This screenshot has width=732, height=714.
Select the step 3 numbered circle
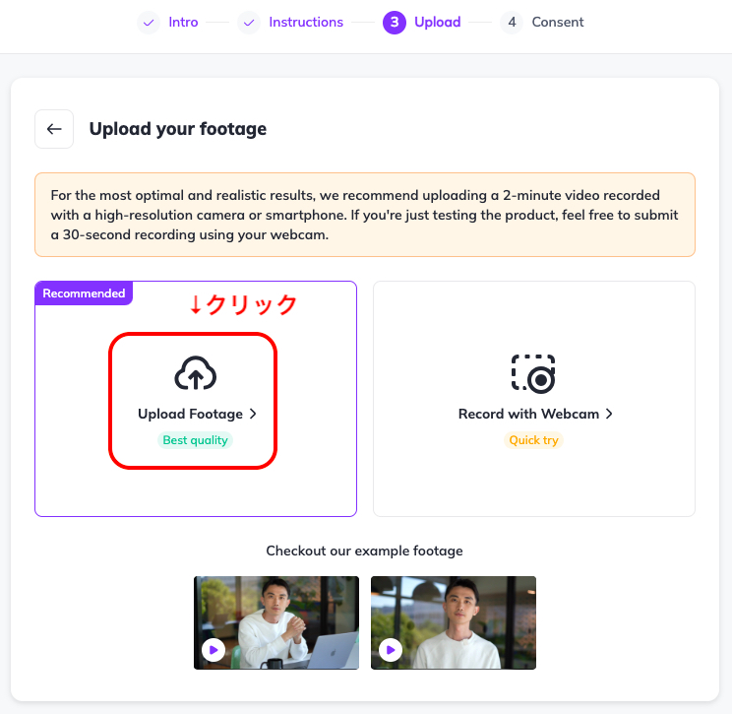tap(395, 22)
